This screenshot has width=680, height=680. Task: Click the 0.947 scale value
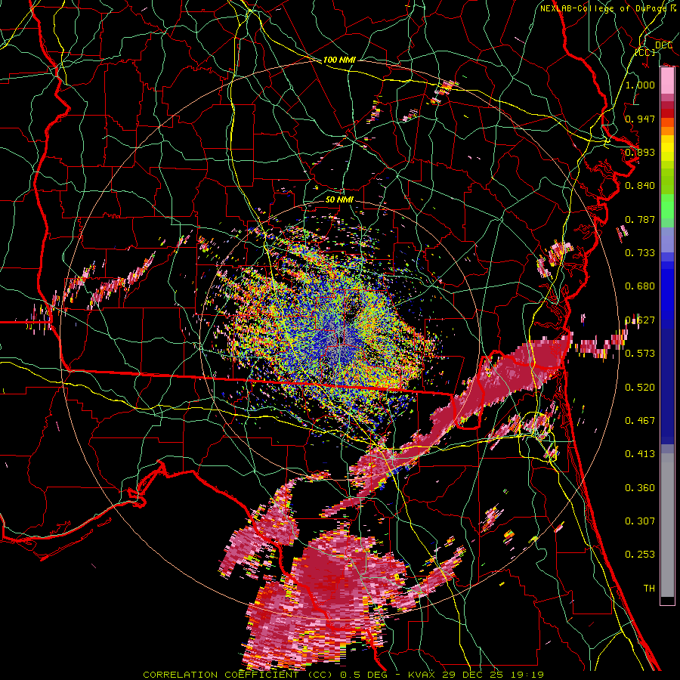[x=640, y=119]
